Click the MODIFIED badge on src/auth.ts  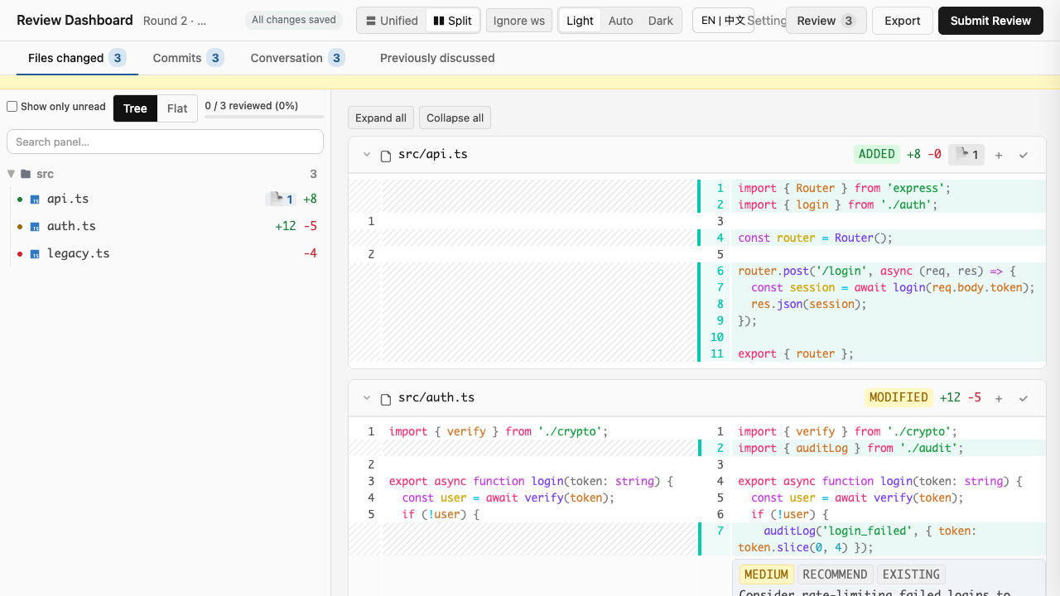(899, 397)
